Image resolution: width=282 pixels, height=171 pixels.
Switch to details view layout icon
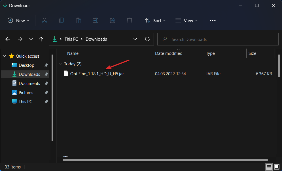click(269, 167)
